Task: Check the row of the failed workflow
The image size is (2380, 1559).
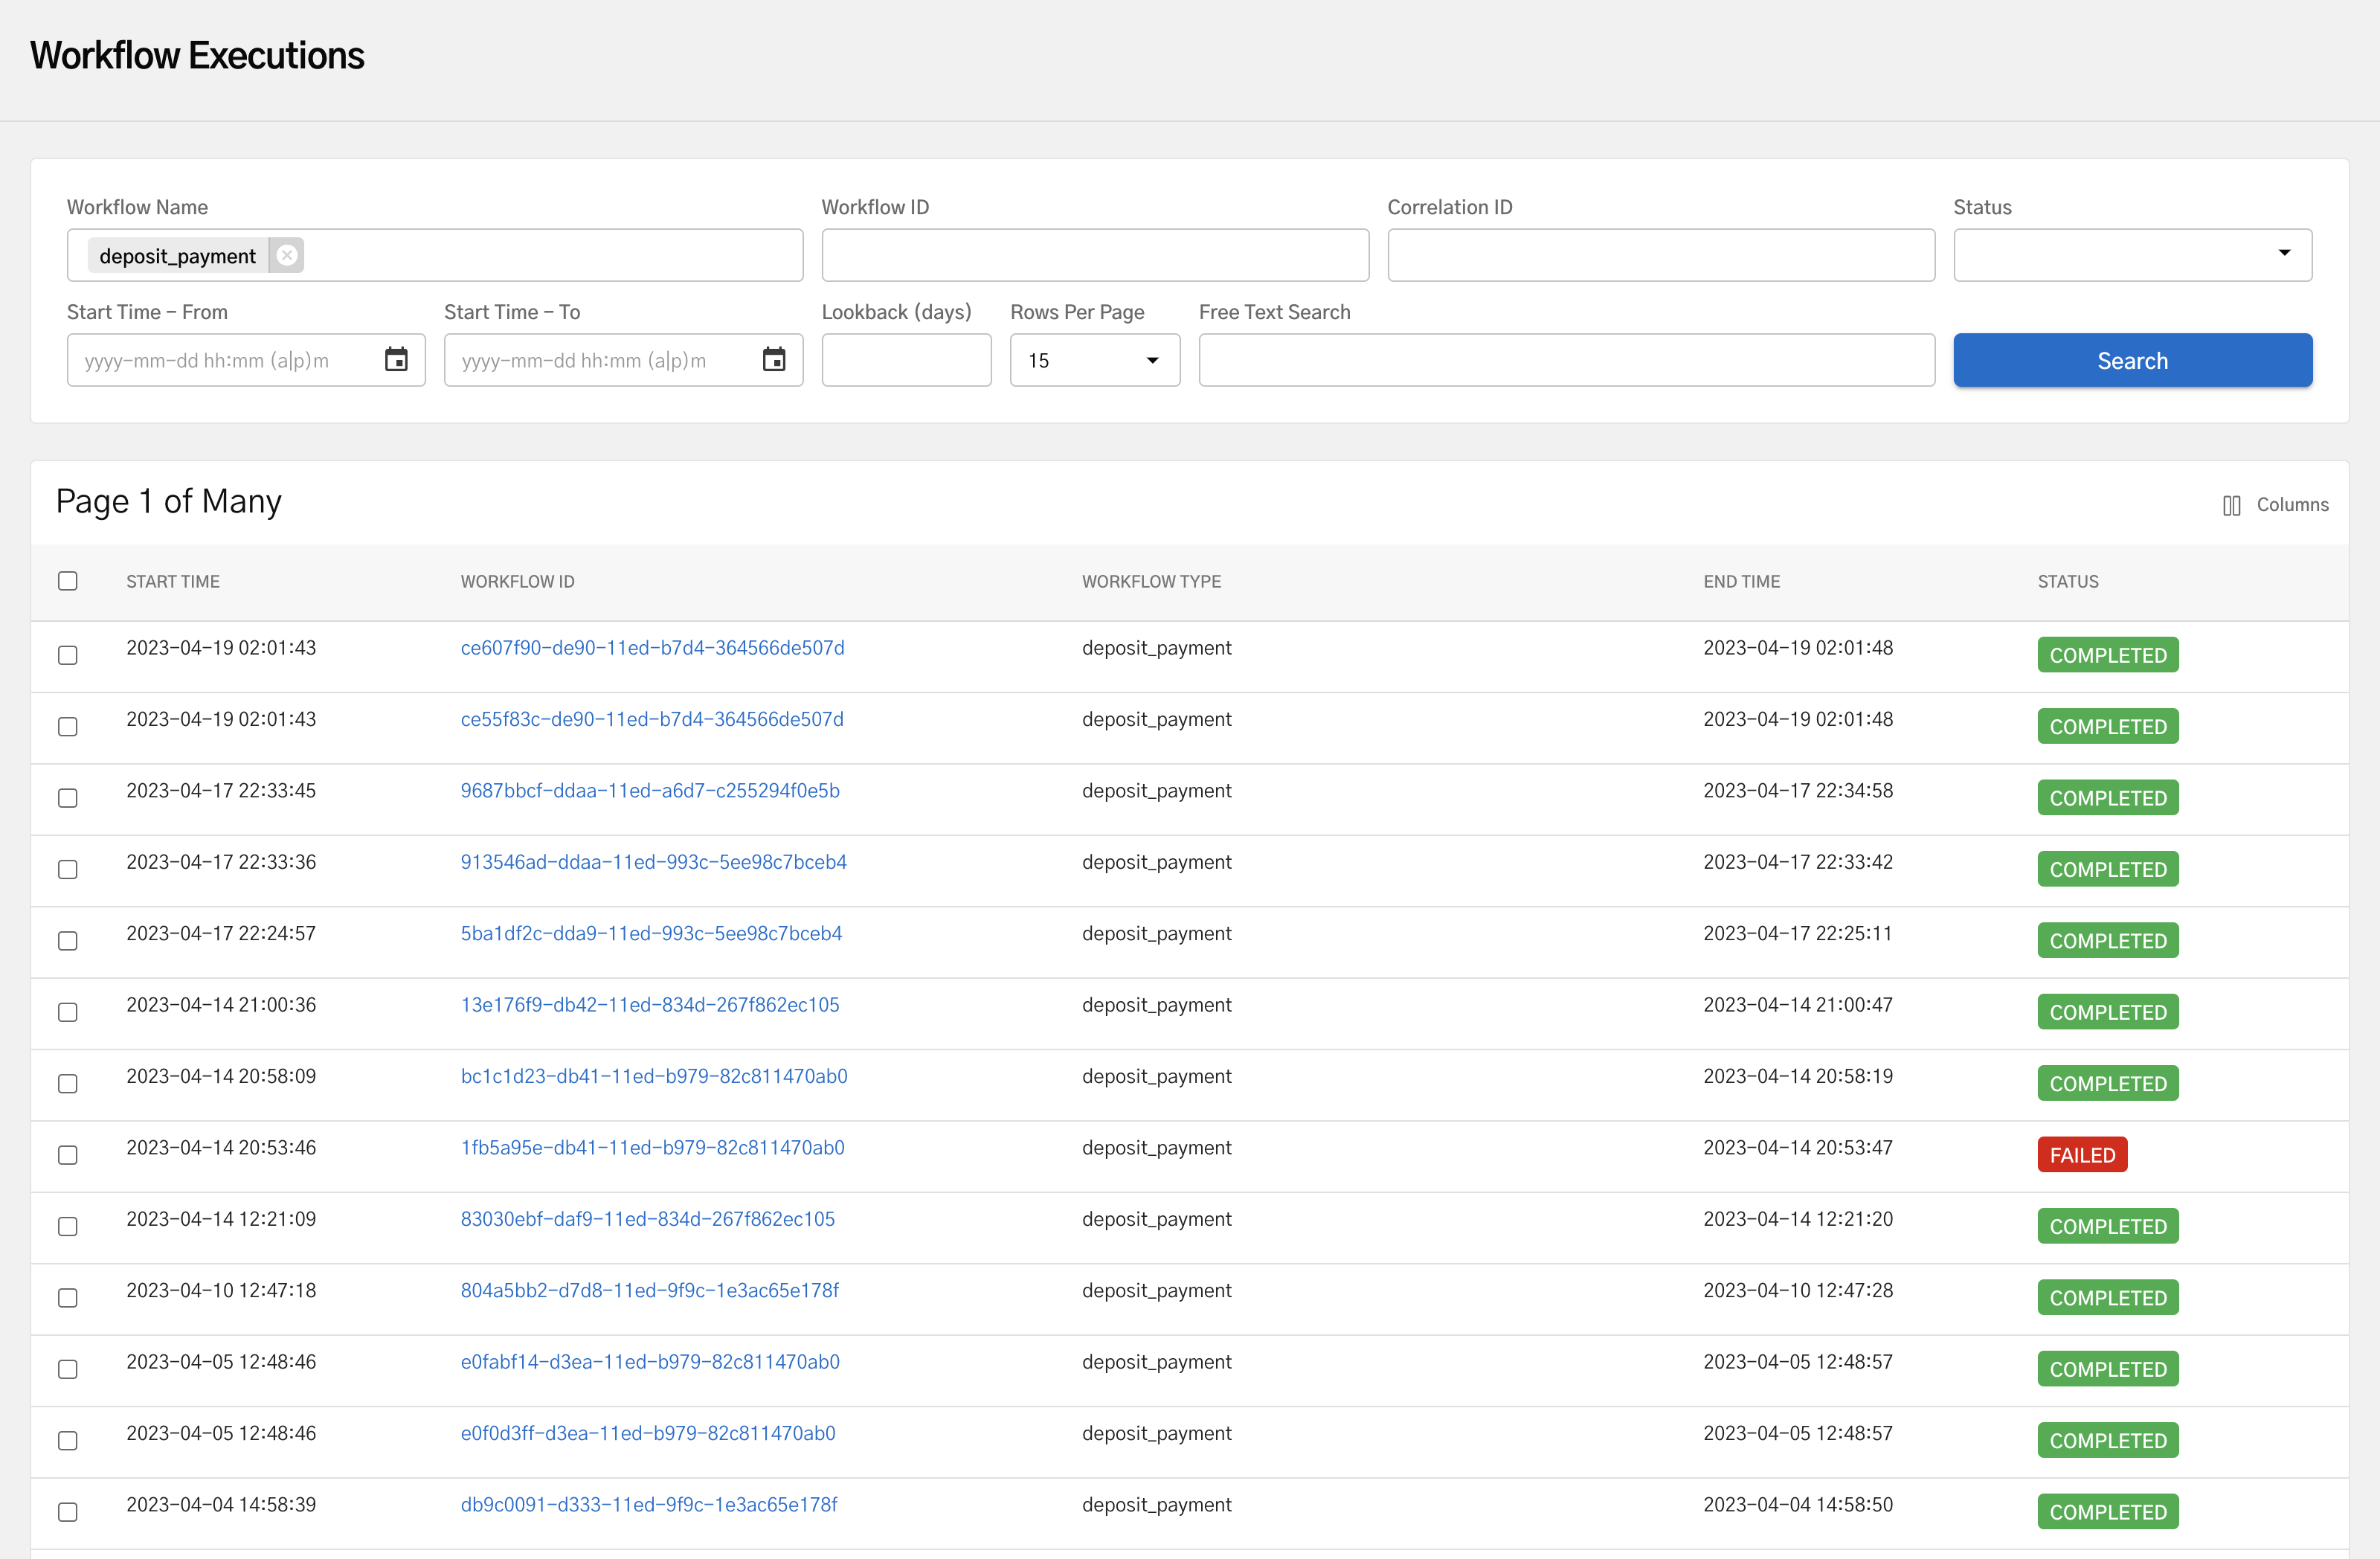Action: pyautogui.click(x=67, y=1155)
